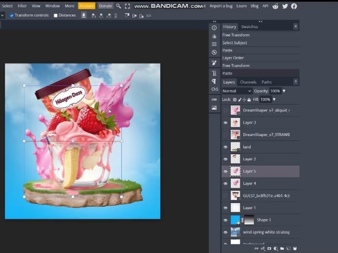Click the delete layer trash icon
This screenshot has height=253, width=338.
(x=295, y=248)
